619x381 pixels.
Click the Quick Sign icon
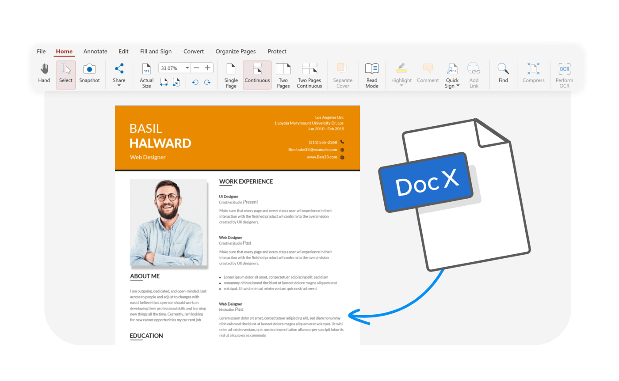click(452, 69)
